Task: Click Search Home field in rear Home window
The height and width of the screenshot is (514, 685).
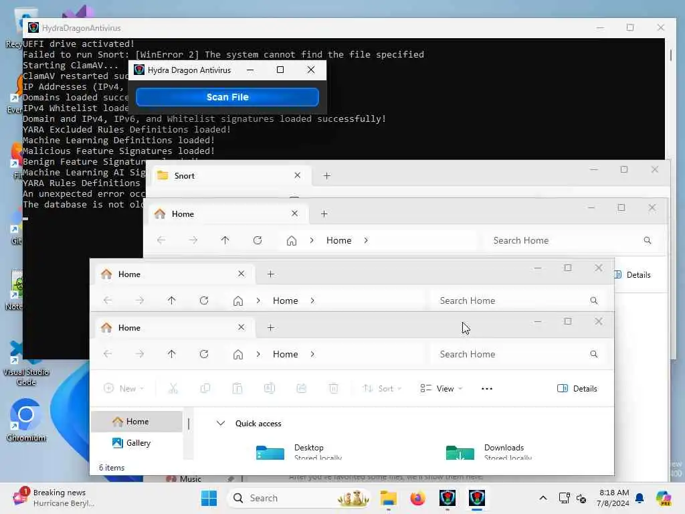Action: pyautogui.click(x=571, y=240)
